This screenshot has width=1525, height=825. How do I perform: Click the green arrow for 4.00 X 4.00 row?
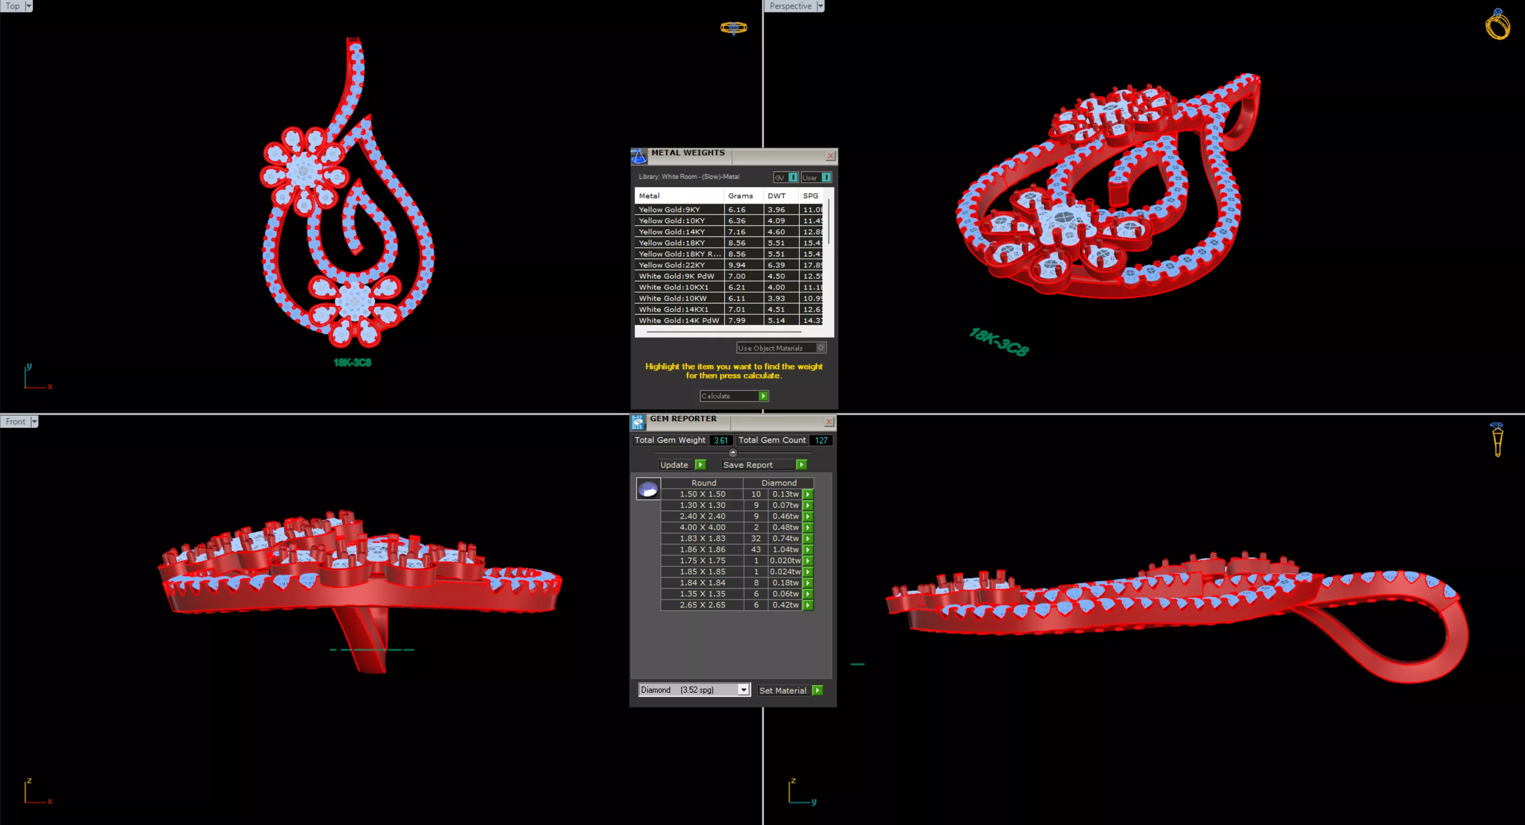(x=808, y=527)
